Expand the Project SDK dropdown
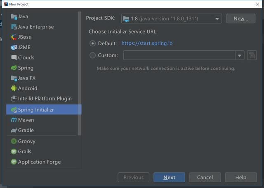Image resolution: width=264 pixels, height=188 pixels. click(x=172, y=19)
